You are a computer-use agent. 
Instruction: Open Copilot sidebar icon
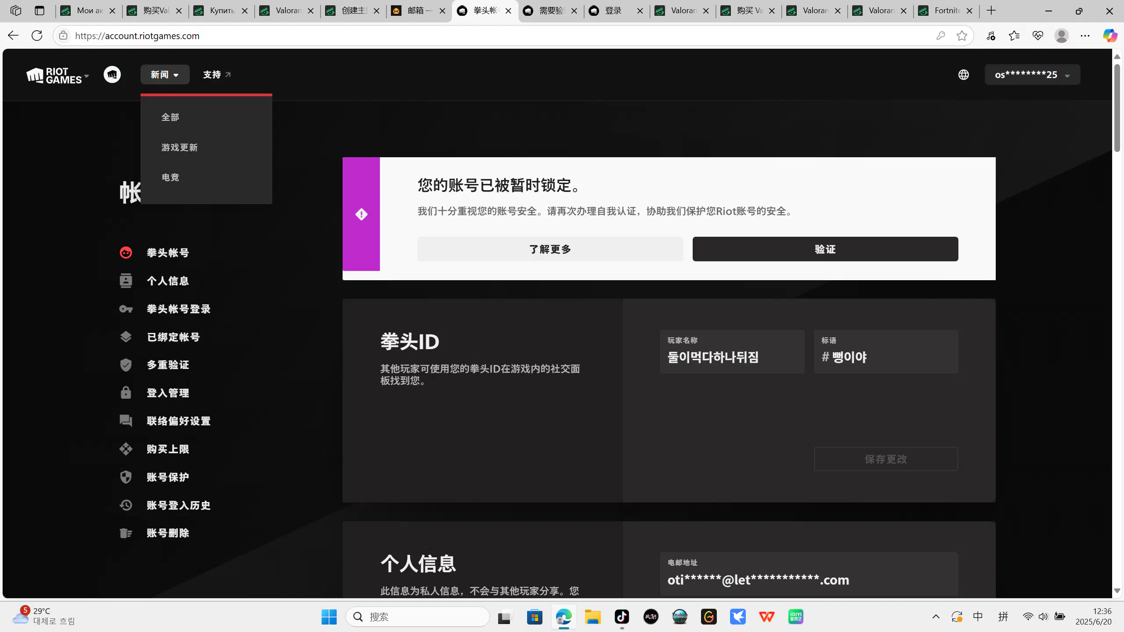[x=1110, y=36]
